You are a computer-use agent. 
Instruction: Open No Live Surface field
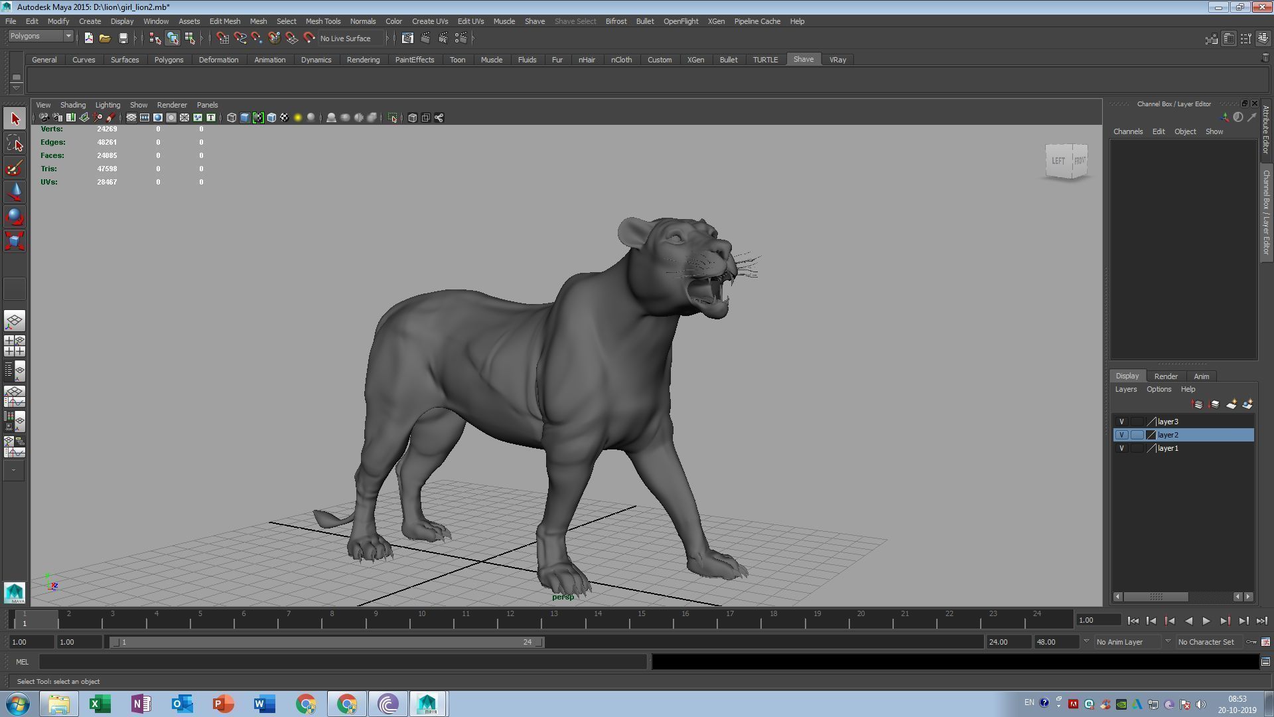(350, 39)
